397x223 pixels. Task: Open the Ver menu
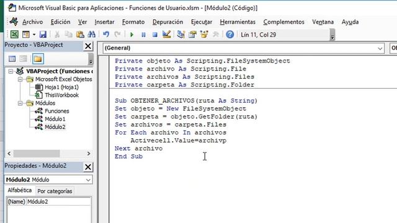tap(83, 22)
